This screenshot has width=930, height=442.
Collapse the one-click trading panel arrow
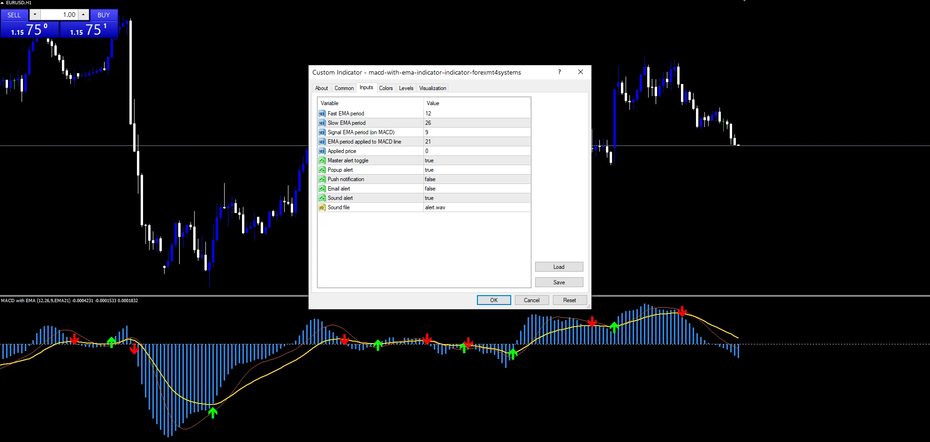(2, 3)
